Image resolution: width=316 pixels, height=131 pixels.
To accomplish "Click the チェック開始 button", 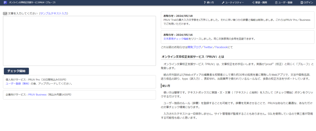I will click(x=16, y=71).
